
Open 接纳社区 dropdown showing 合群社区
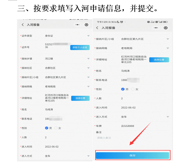click(x=88, y=68)
